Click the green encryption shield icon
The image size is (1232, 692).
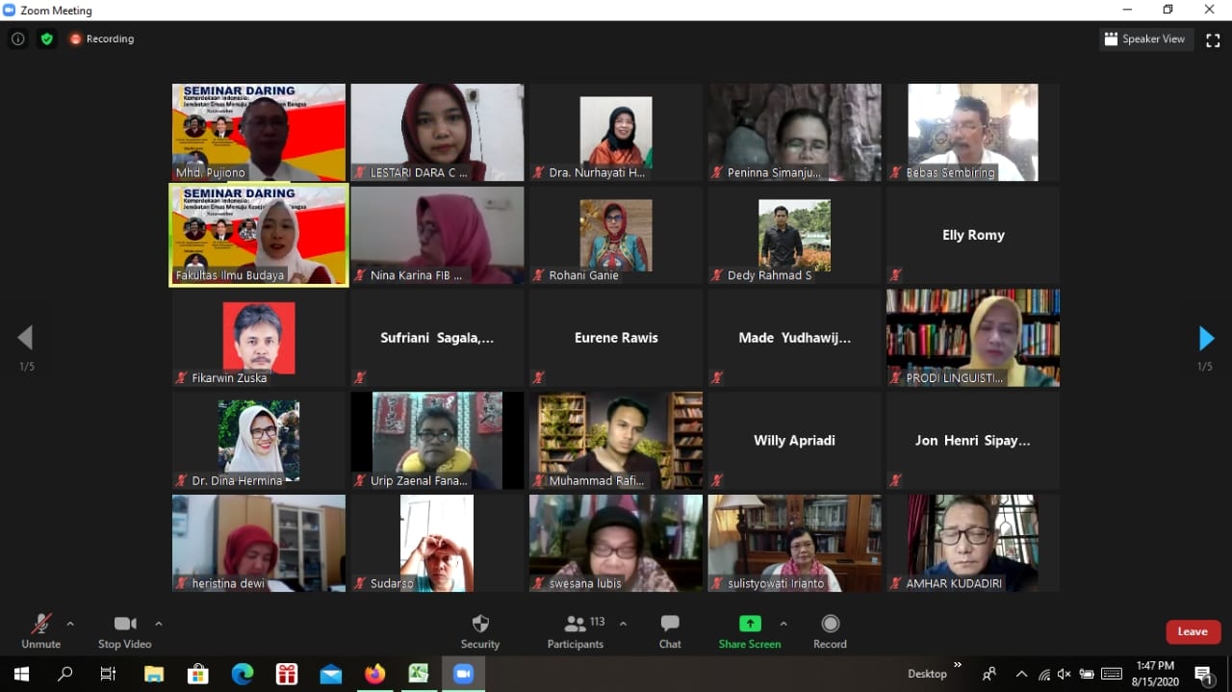(46, 39)
